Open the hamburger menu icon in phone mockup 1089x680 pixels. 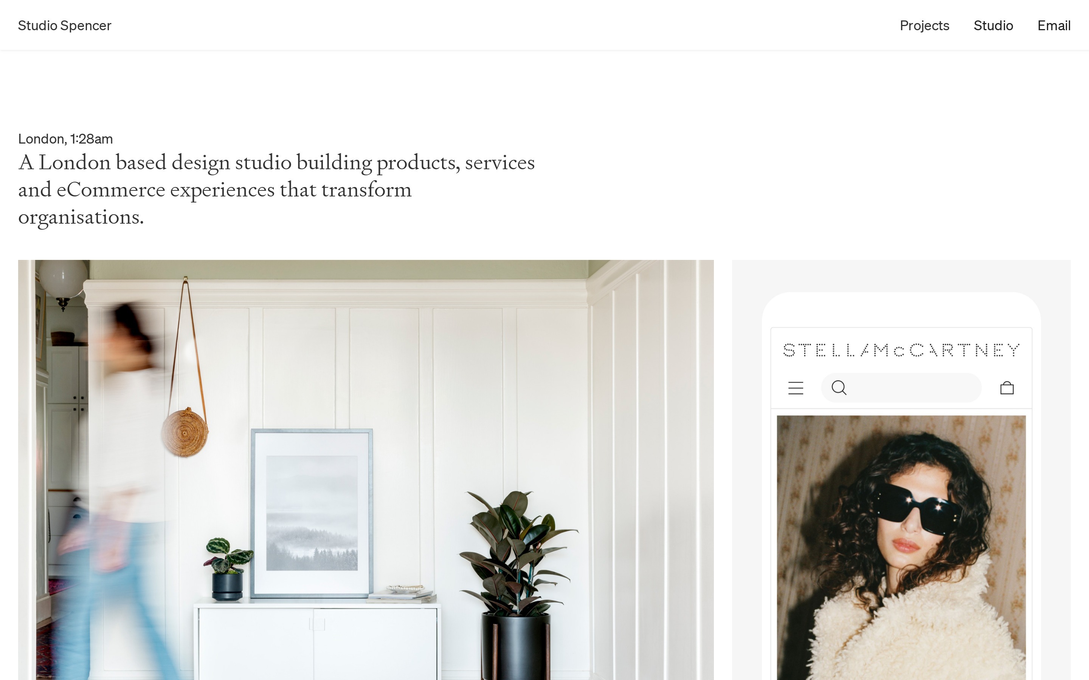point(796,388)
